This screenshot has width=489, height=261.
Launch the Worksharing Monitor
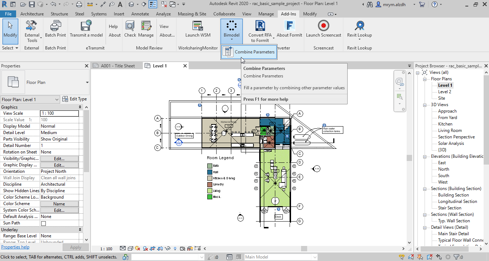tap(198, 29)
